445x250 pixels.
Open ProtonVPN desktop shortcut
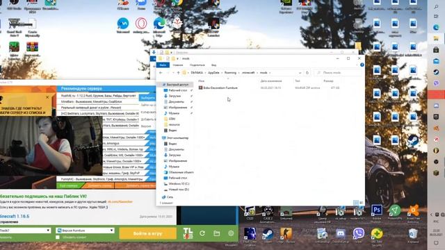[395, 213]
